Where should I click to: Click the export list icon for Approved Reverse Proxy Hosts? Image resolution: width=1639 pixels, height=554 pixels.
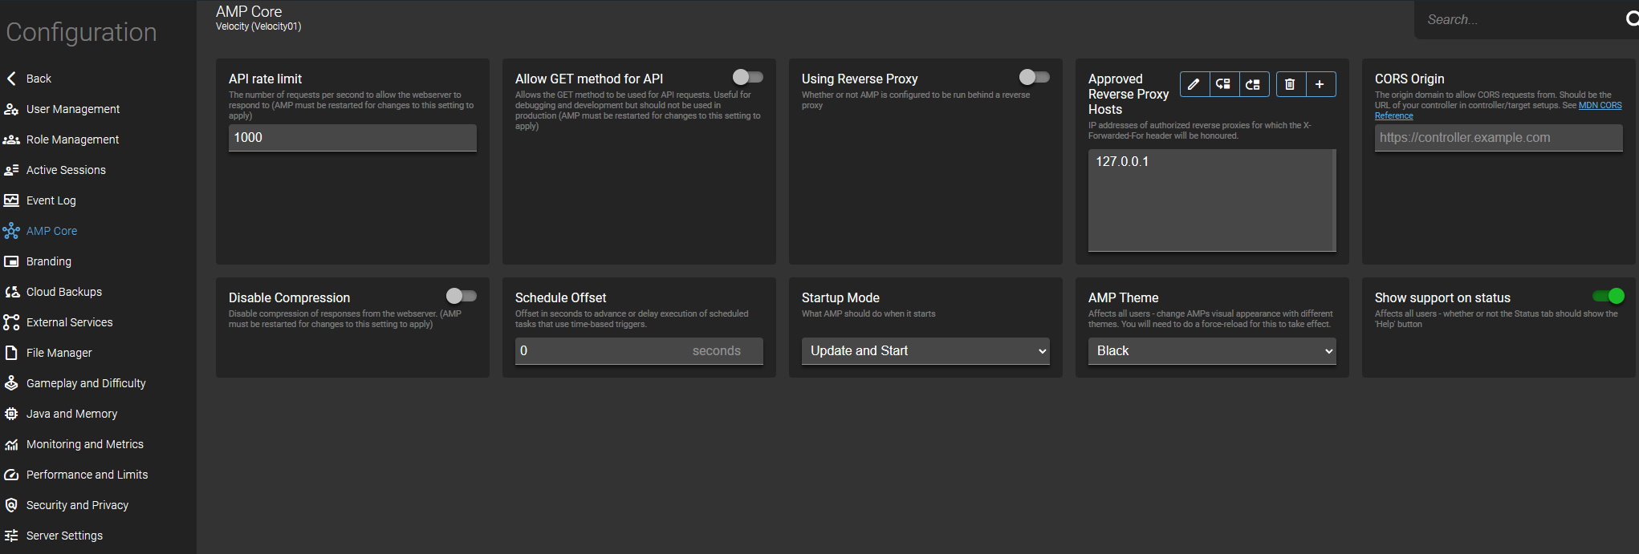1253,84
